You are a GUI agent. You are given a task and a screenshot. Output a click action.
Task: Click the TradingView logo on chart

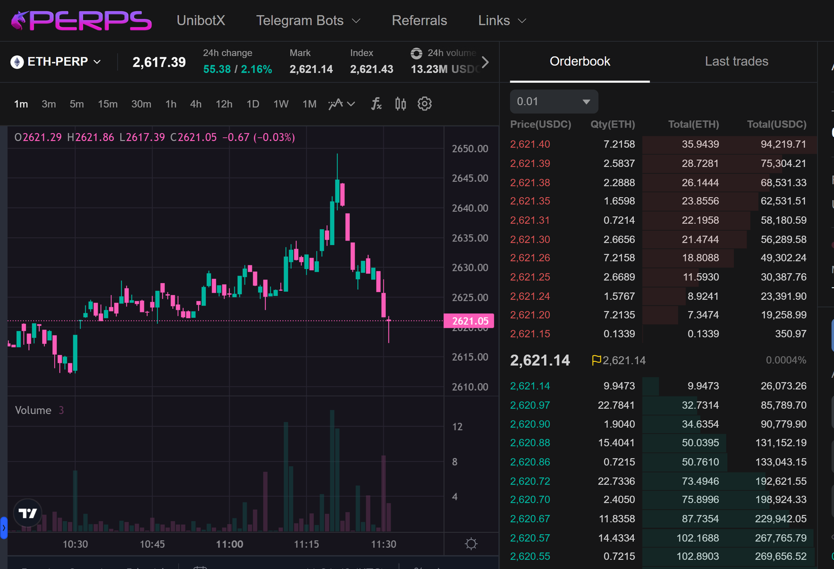[28, 513]
